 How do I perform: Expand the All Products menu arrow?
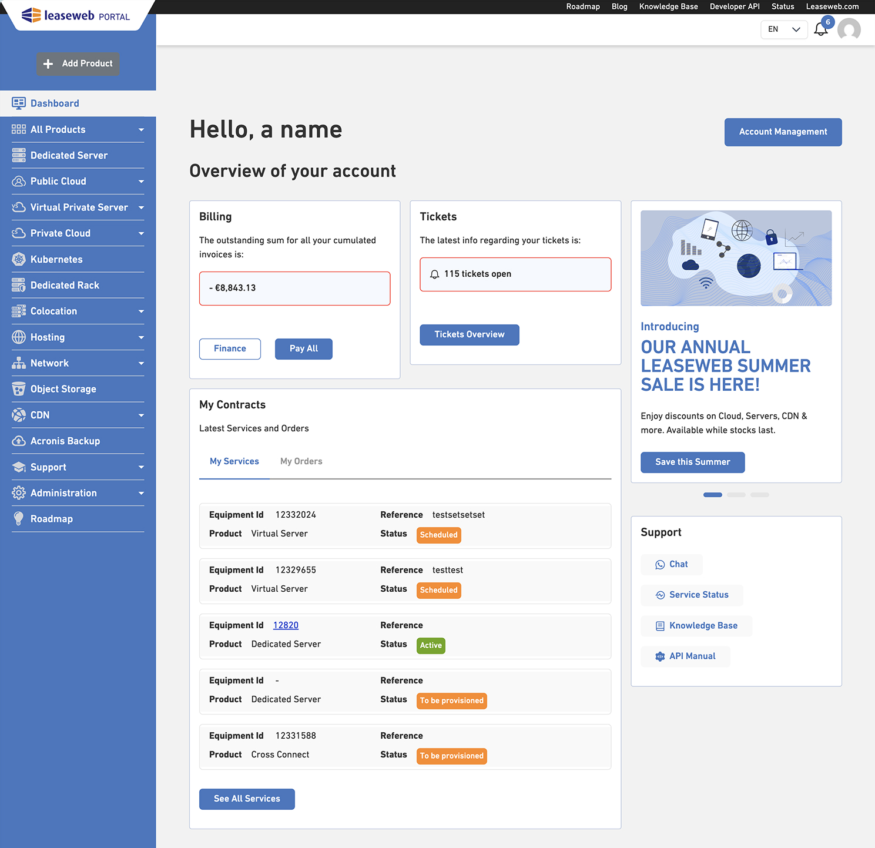[141, 130]
